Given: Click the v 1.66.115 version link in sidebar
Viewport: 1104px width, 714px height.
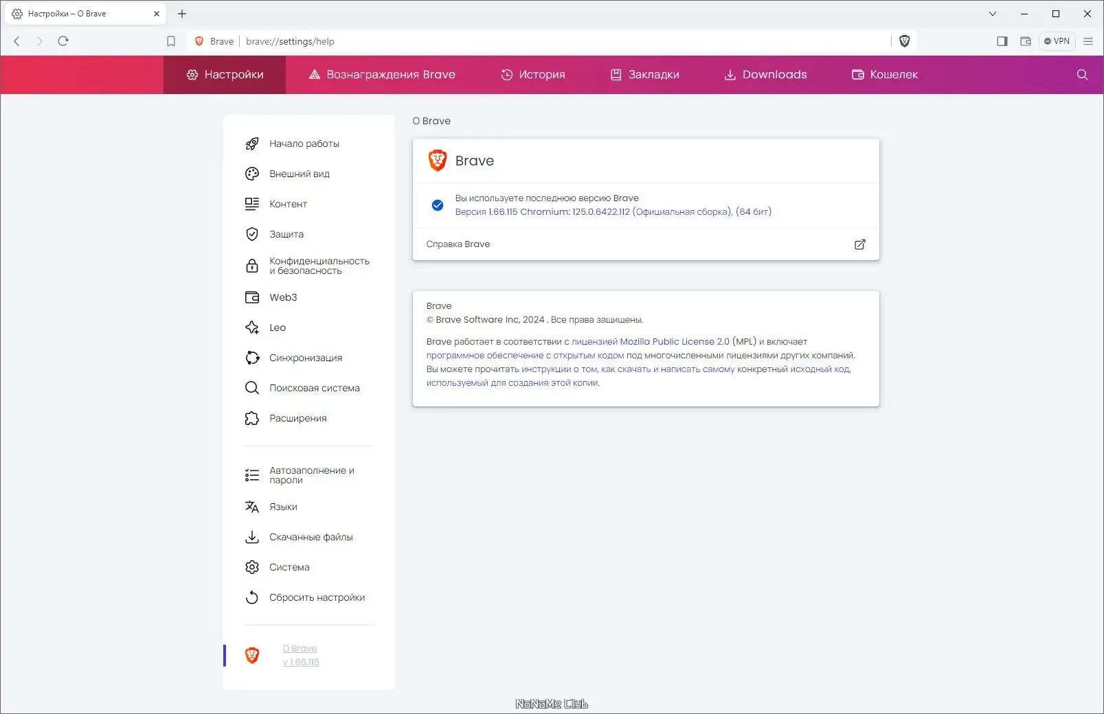Looking at the screenshot, I should click(301, 663).
